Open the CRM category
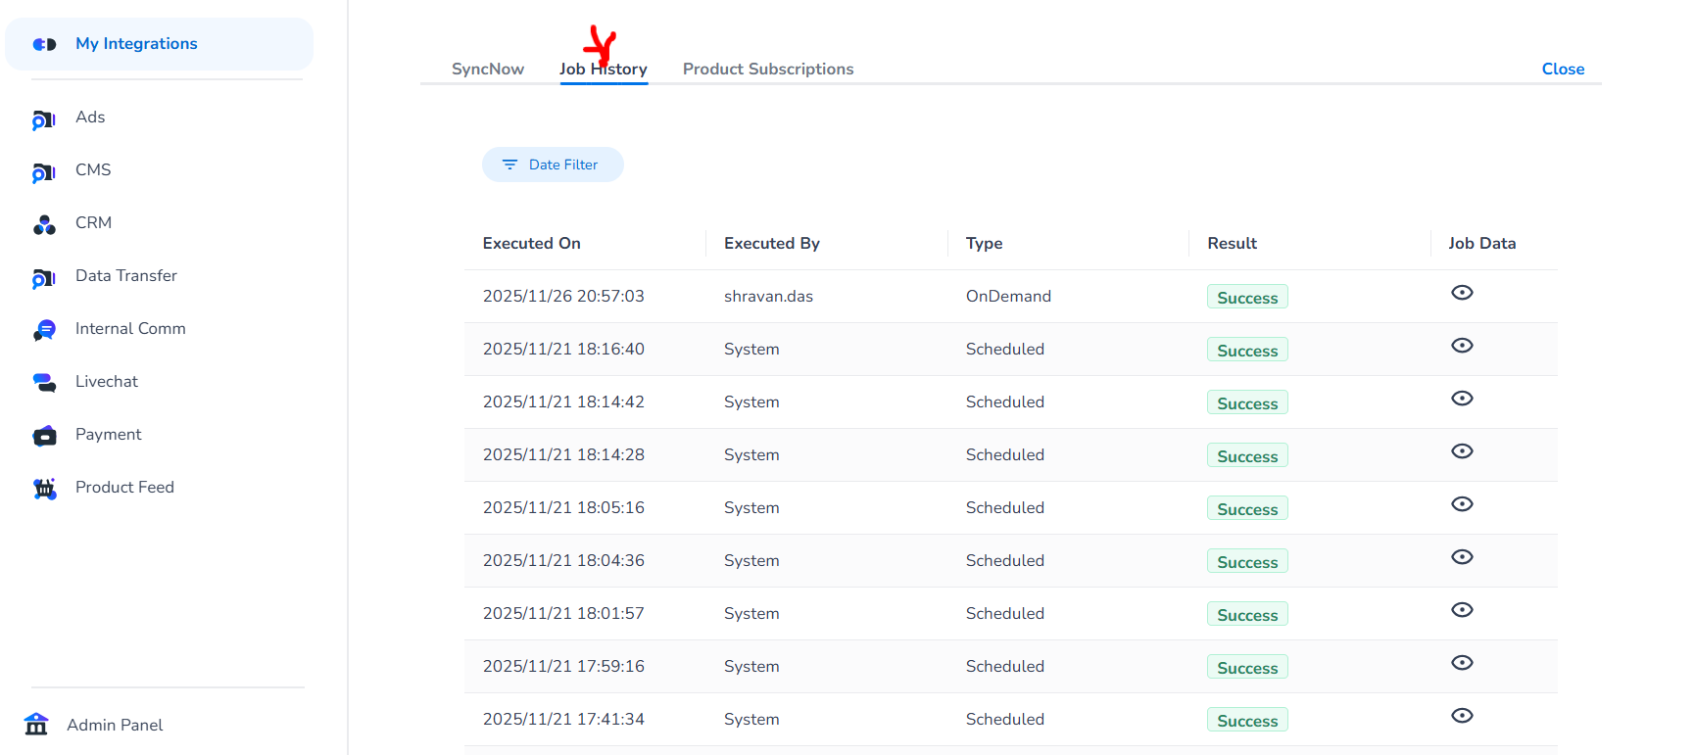 pos(93,223)
